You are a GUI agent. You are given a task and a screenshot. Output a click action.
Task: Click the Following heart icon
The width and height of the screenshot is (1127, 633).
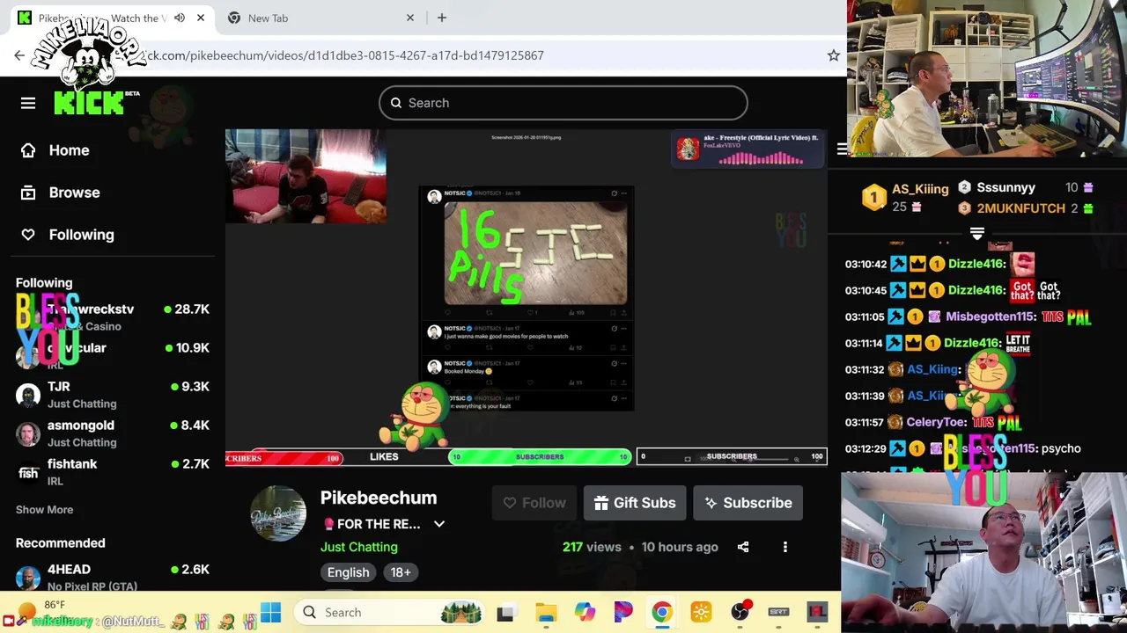click(28, 235)
